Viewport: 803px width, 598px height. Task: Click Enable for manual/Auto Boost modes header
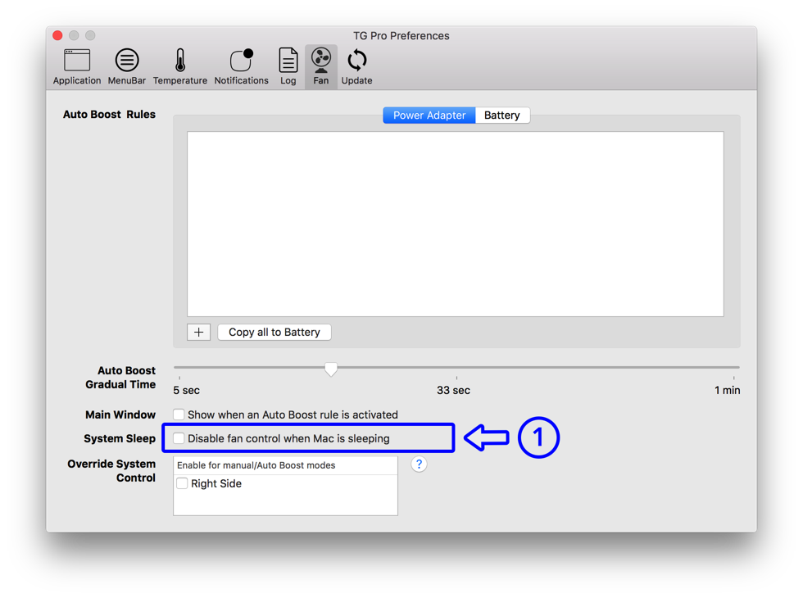click(x=285, y=465)
